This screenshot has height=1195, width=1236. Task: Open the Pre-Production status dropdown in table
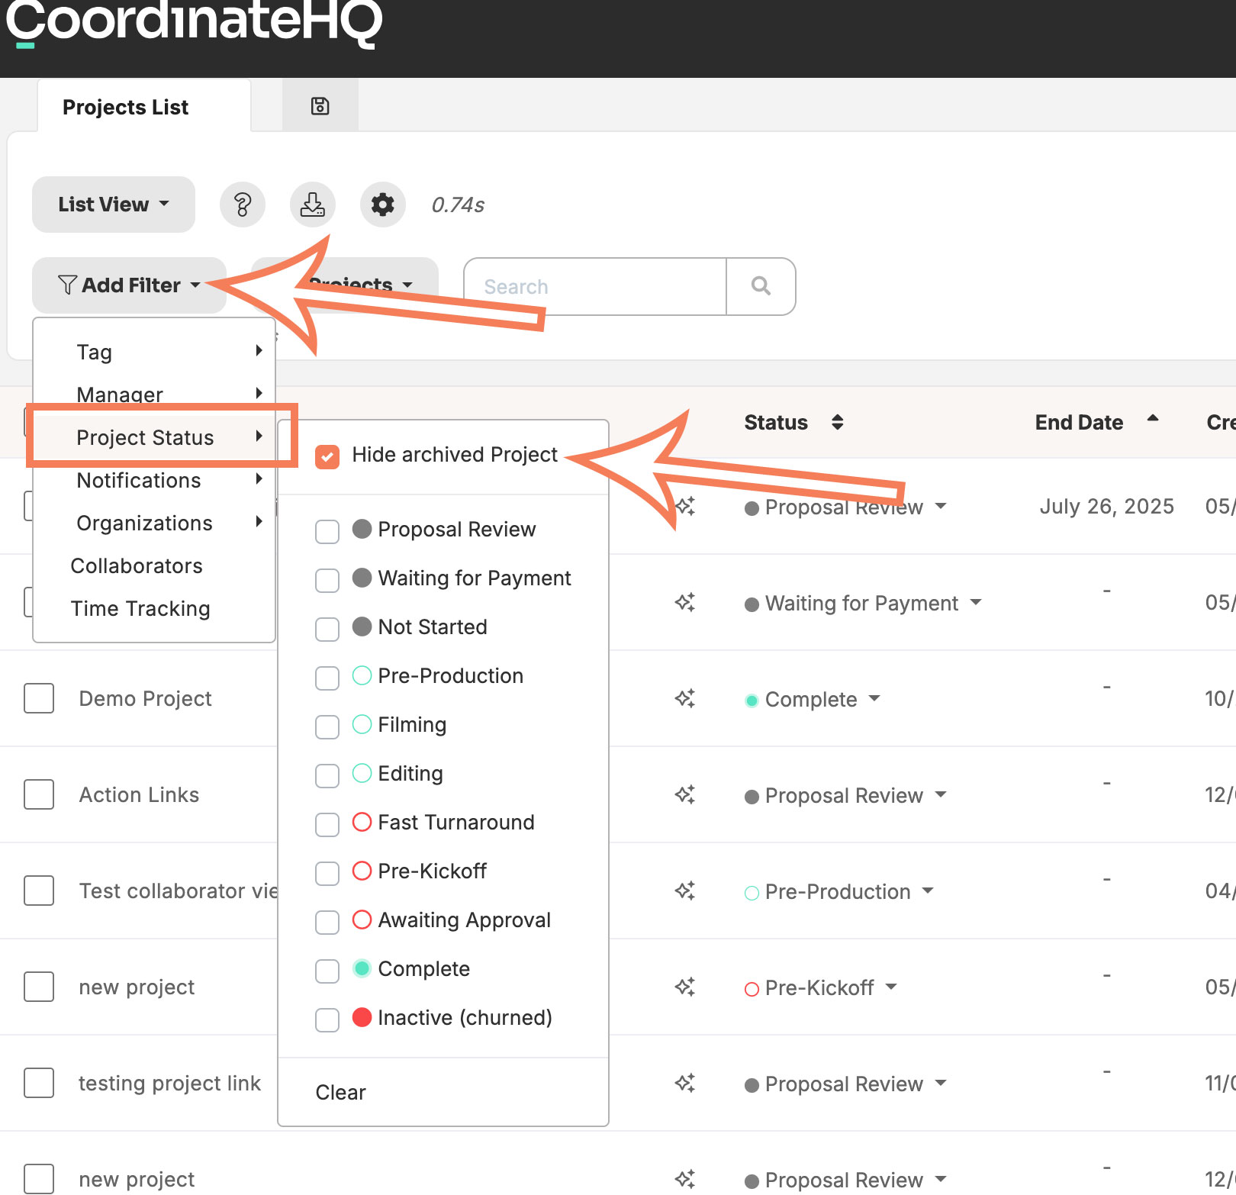click(x=839, y=892)
